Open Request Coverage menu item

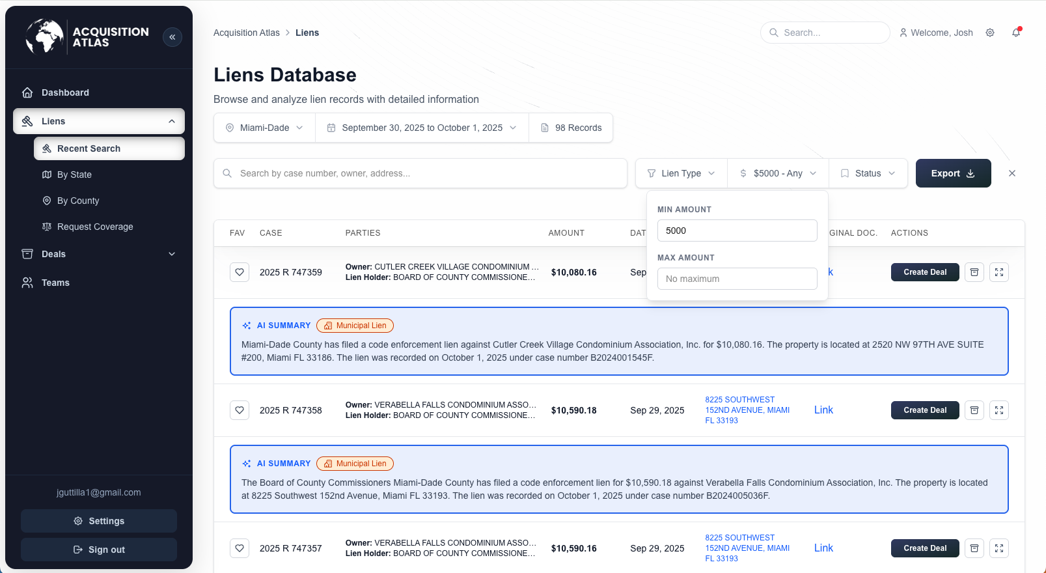(x=95, y=227)
